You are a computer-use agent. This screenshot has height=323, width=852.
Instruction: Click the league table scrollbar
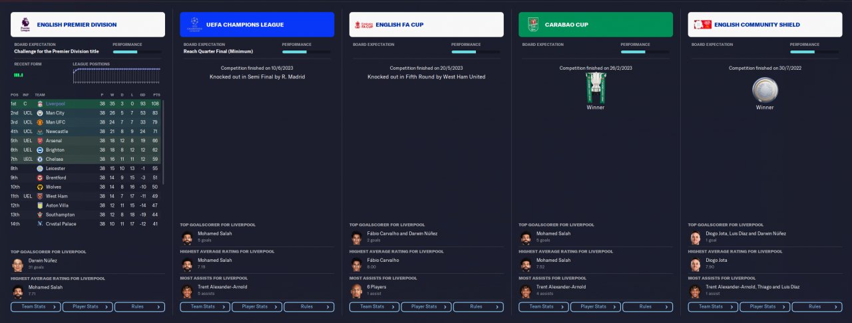coord(163,143)
